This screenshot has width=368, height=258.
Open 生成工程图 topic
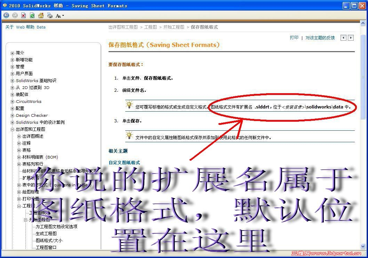coord(46,234)
